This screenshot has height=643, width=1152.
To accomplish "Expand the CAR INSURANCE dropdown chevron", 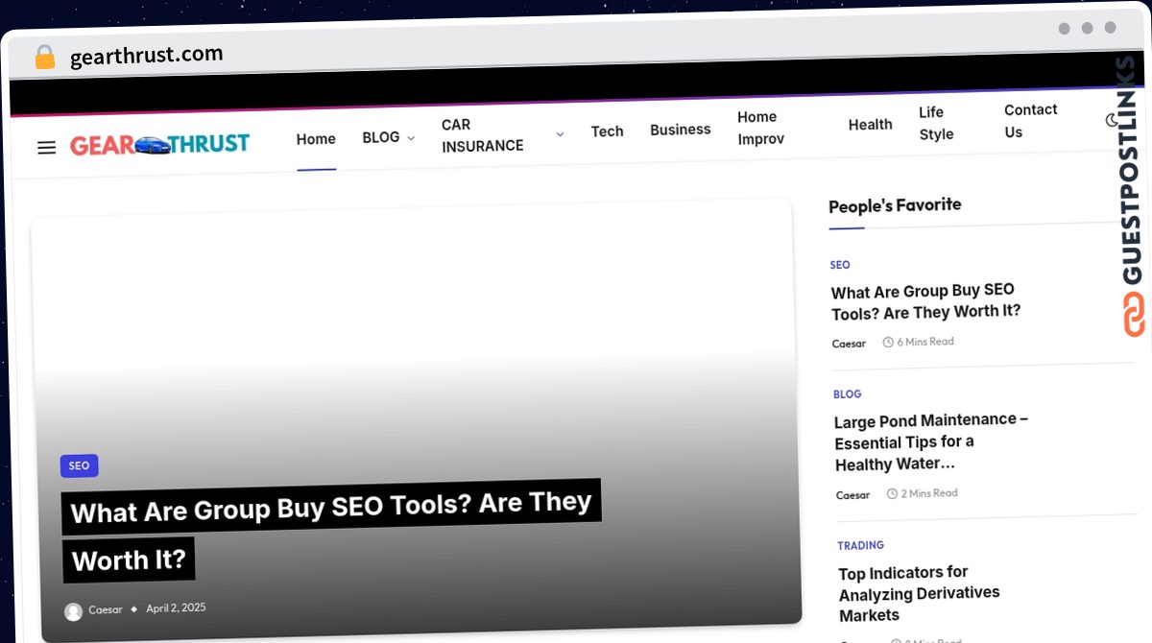I will [560, 134].
